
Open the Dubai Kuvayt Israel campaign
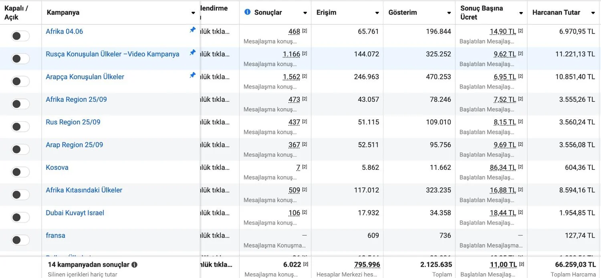pos(75,213)
